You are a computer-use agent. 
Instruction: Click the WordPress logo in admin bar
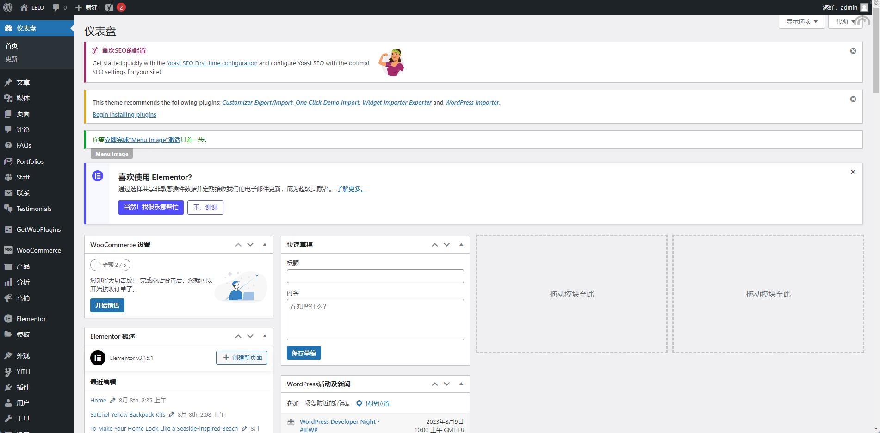coord(8,7)
